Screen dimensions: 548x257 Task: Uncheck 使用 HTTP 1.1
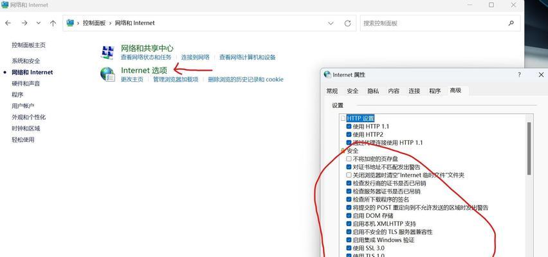coord(349,127)
